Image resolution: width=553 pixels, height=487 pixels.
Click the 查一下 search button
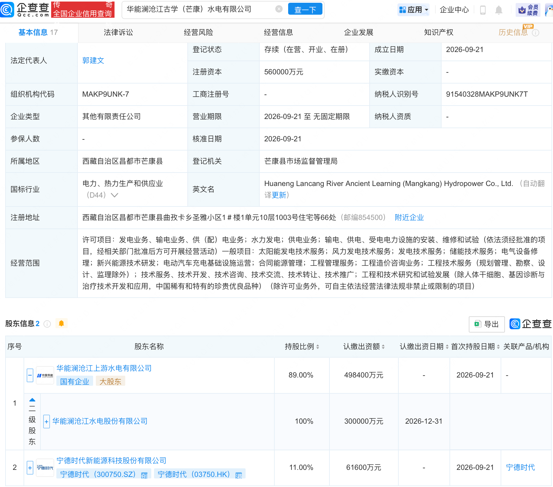[305, 9]
